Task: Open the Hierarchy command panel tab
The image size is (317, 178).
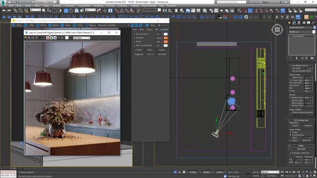Action: pos(299,23)
